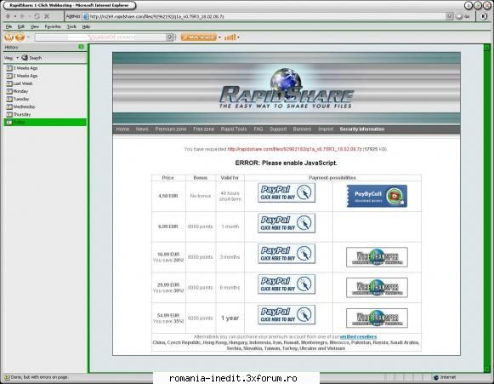This screenshot has width=494, height=384.
Task: Open the Favorites menu
Action: [53, 26]
